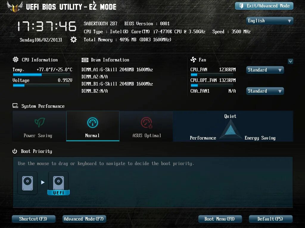305x228 pixels.
Task: Click the Fan section icon
Action: pyautogui.click(x=194, y=59)
